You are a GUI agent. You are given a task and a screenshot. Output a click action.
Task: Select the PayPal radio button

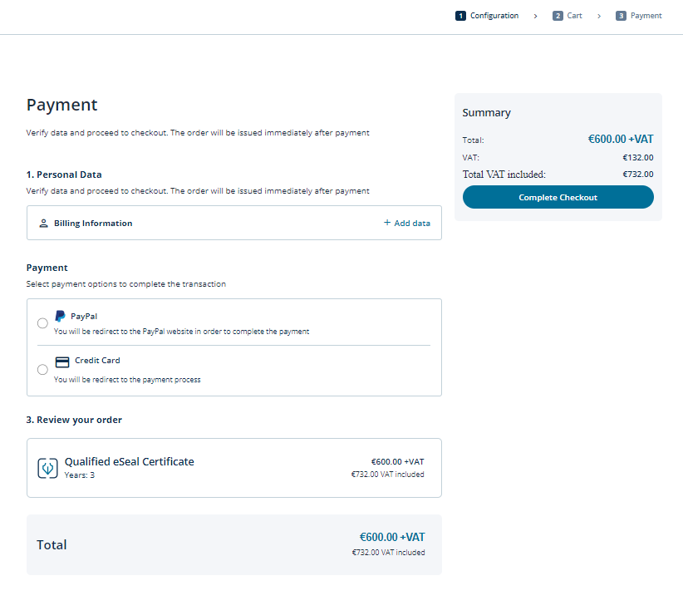tap(42, 323)
